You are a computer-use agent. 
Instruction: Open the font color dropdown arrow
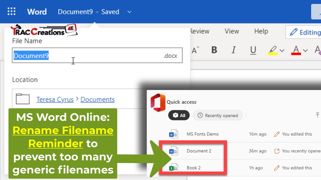tap(305, 50)
